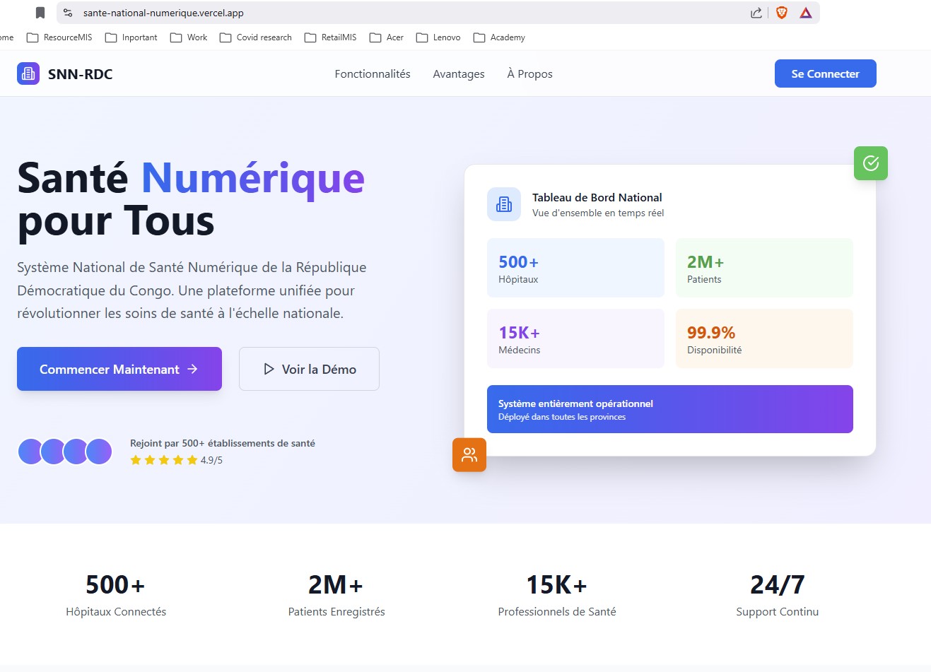
Task: Click the Brave Rewards triangle icon
Action: [806, 13]
